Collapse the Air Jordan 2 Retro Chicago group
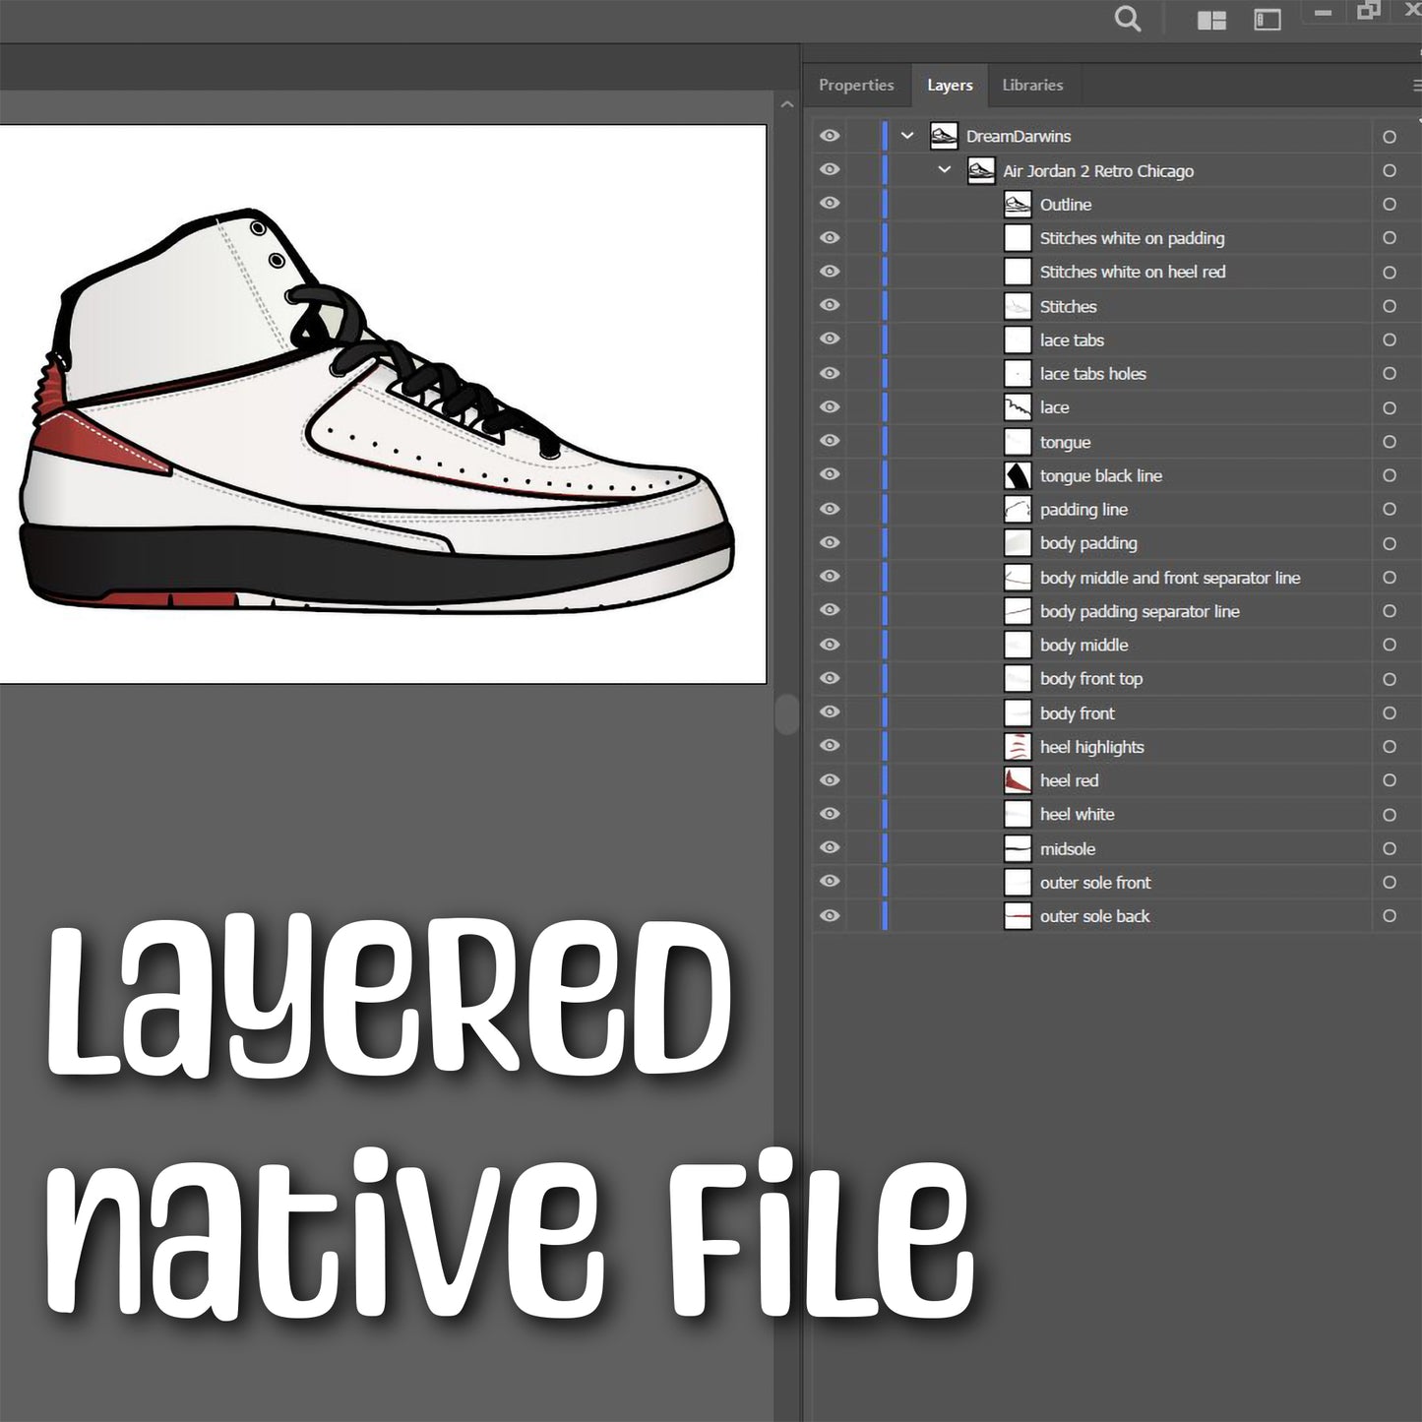The width and height of the screenshot is (1422, 1422). pyautogui.click(x=945, y=170)
